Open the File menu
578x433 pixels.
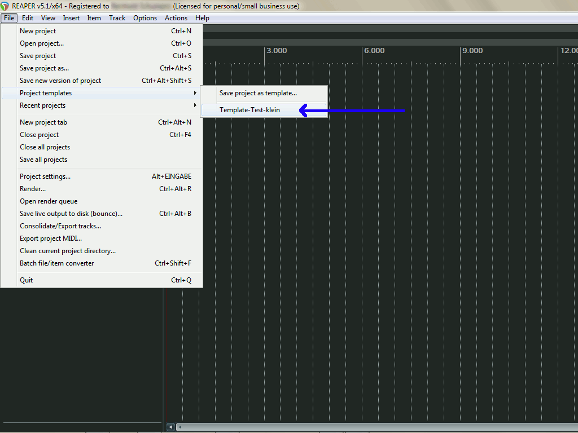point(9,18)
